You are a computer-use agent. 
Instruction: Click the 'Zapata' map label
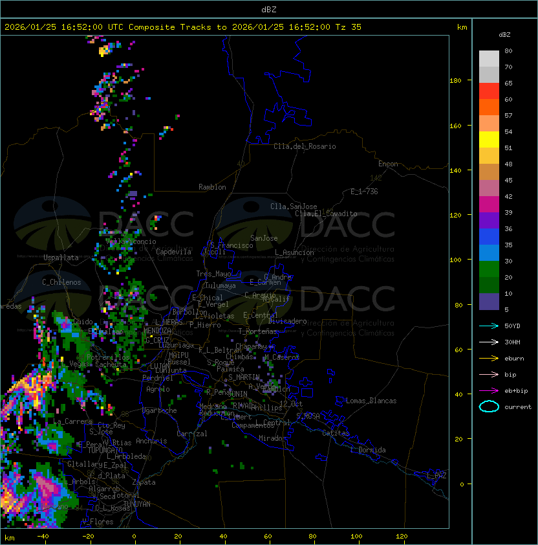pyautogui.click(x=144, y=482)
